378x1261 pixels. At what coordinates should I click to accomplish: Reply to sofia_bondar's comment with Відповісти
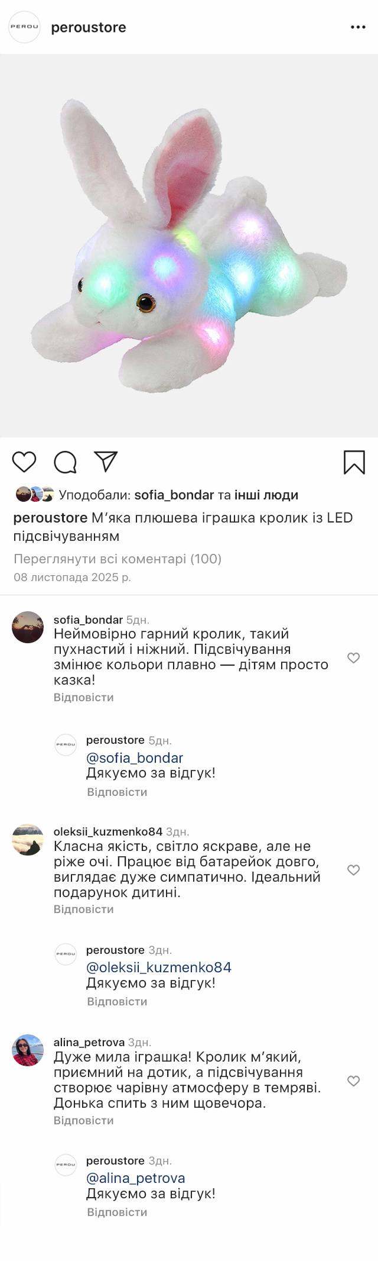pyautogui.click(x=83, y=697)
